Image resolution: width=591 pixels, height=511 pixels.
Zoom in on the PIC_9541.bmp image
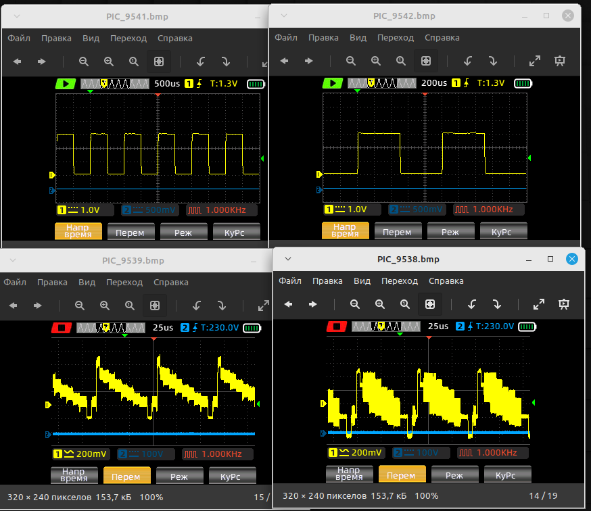click(109, 62)
